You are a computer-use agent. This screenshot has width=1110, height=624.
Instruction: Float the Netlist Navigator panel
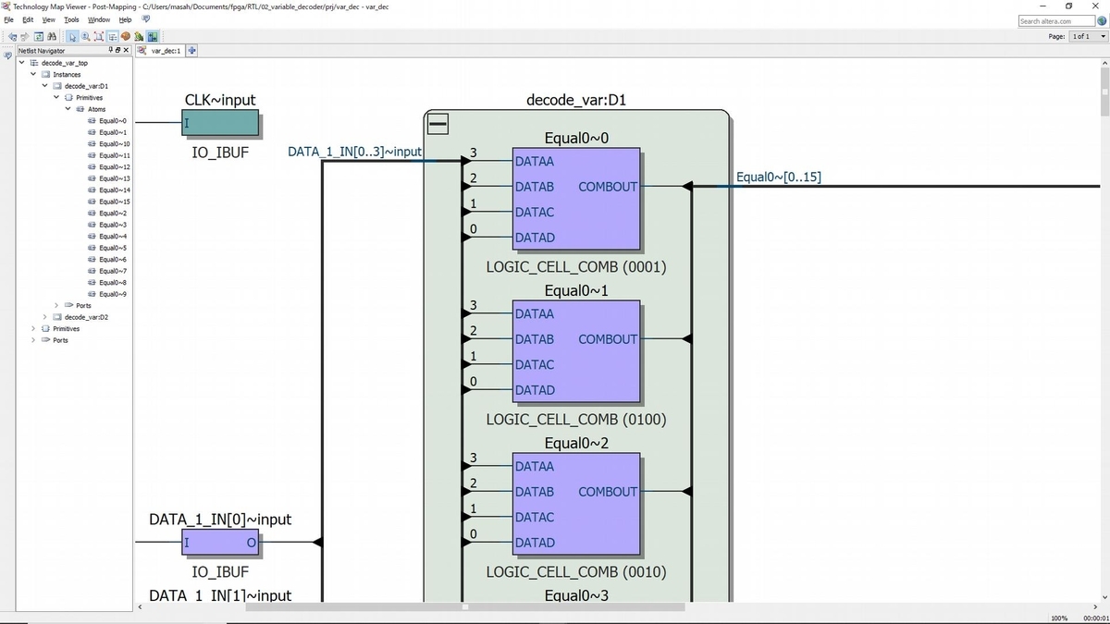117,50
